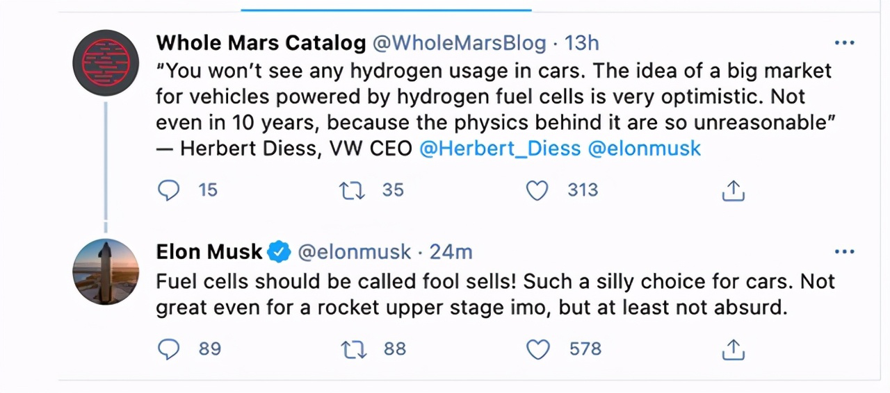
Task: Open the 24m timestamp link
Action: (x=451, y=251)
